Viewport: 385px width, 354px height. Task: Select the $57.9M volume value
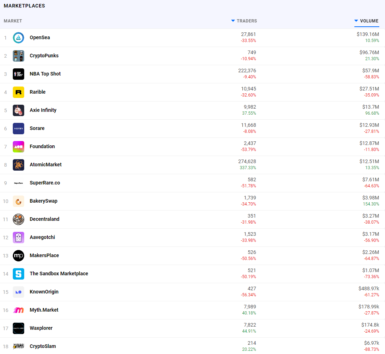[371, 71]
